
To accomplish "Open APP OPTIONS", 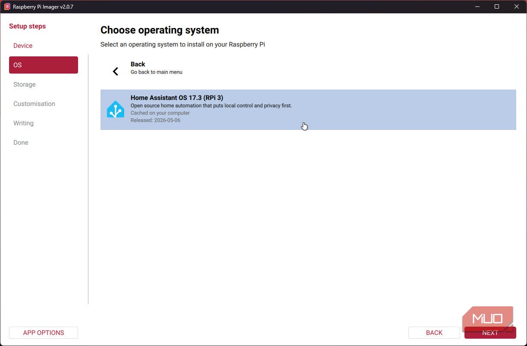I will click(x=44, y=333).
